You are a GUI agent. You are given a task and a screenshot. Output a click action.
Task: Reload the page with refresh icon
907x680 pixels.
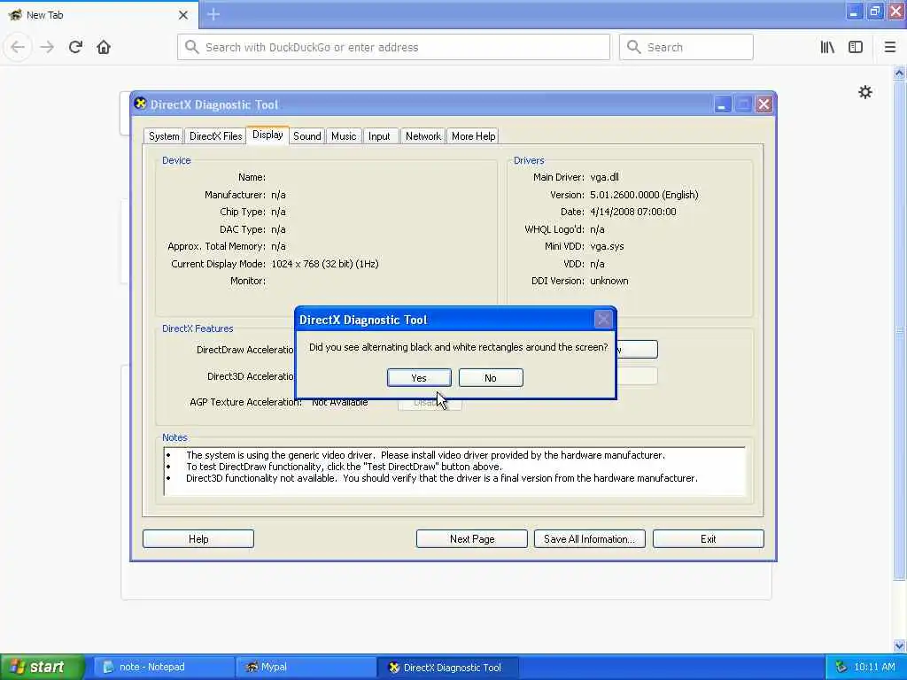75,47
